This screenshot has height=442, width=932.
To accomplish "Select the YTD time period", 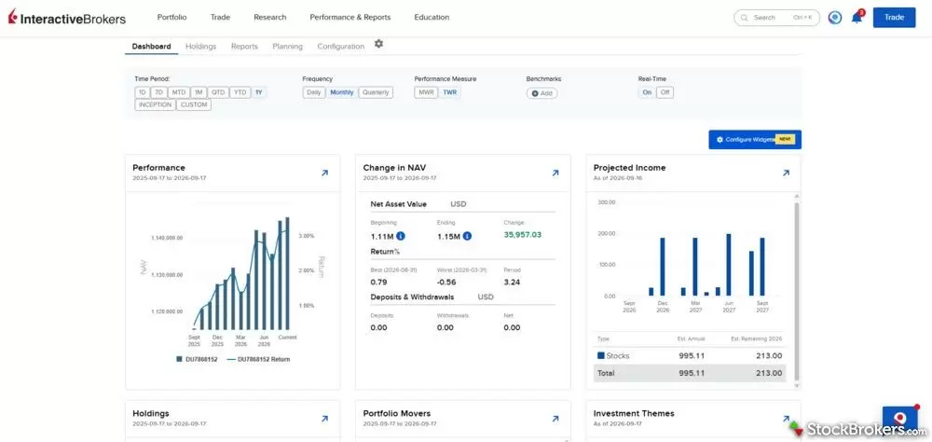I will coord(240,92).
